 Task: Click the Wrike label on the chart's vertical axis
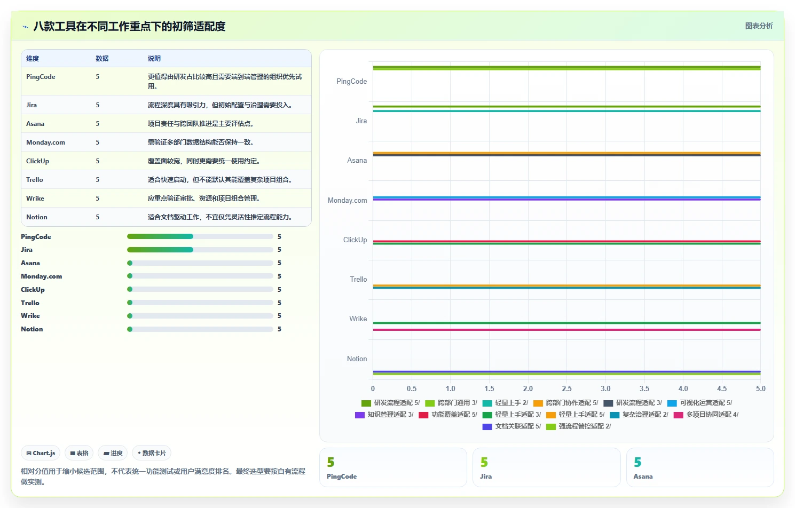(358, 319)
